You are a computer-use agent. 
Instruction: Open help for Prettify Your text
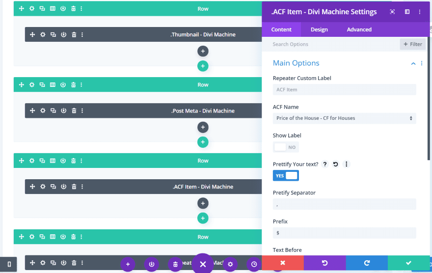coord(324,164)
